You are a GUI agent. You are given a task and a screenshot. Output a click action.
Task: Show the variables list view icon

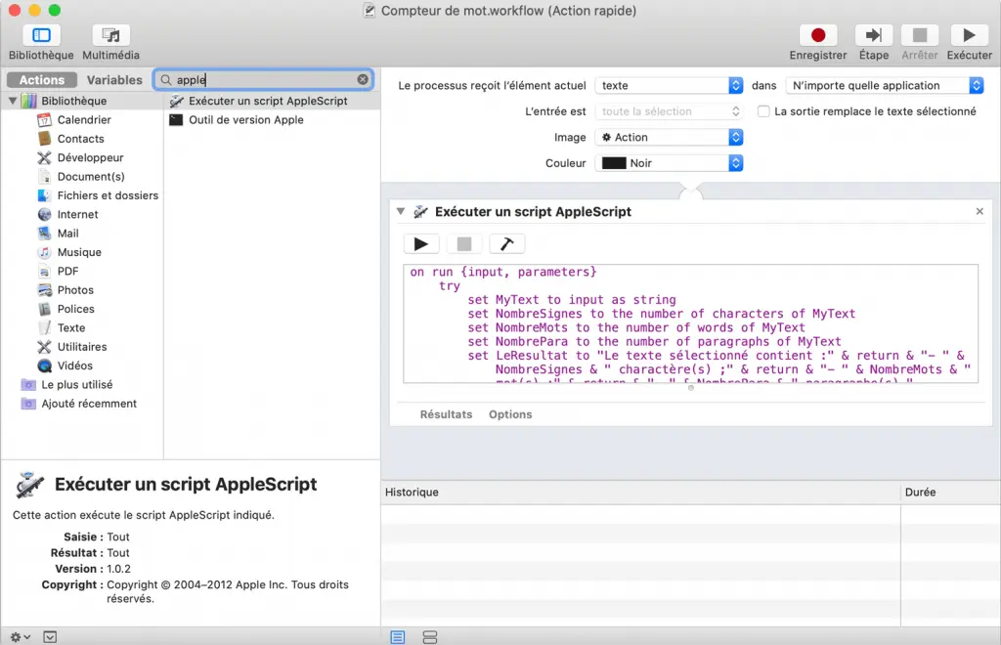point(430,637)
